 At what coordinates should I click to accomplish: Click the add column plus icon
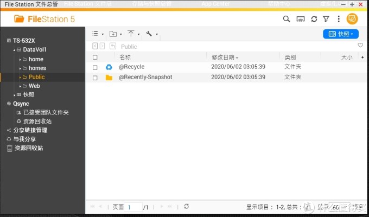362,57
